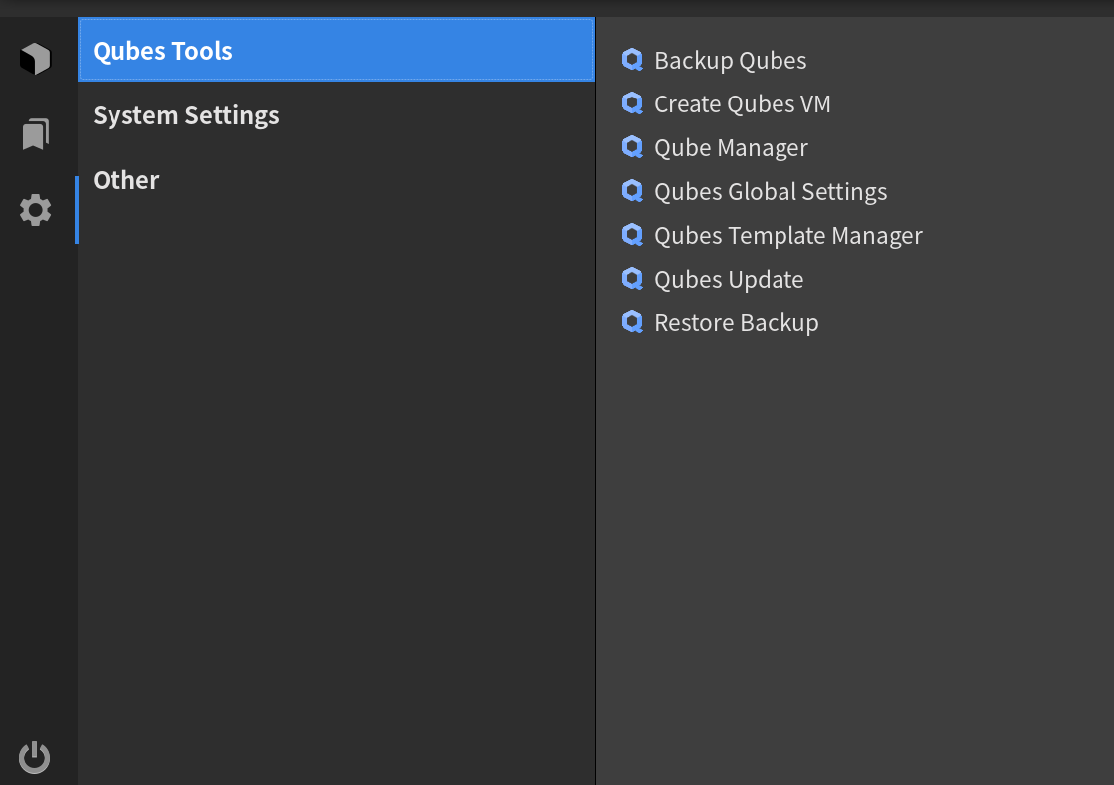Click the power button icon
The height and width of the screenshot is (785, 1114).
coord(35,757)
